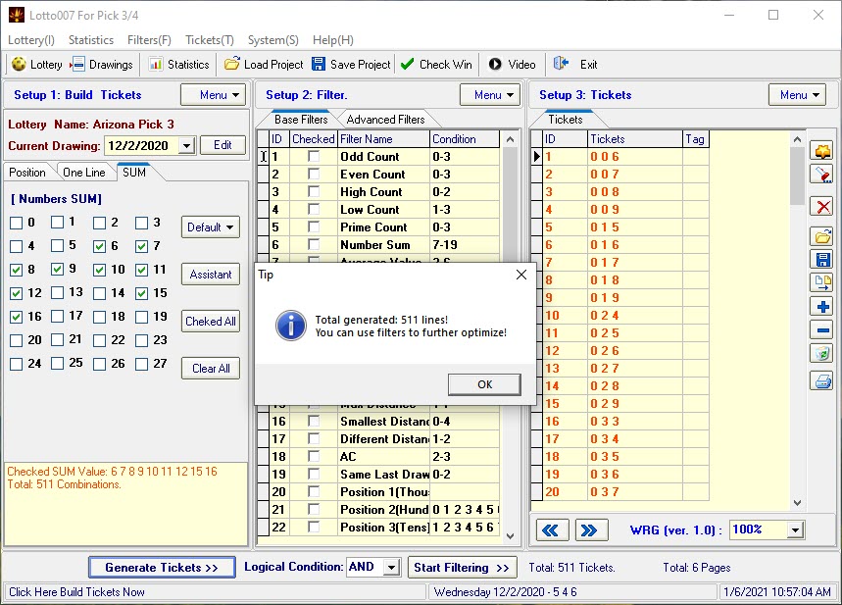
Task: Open the Filters menu in the menu bar
Action: (x=149, y=40)
